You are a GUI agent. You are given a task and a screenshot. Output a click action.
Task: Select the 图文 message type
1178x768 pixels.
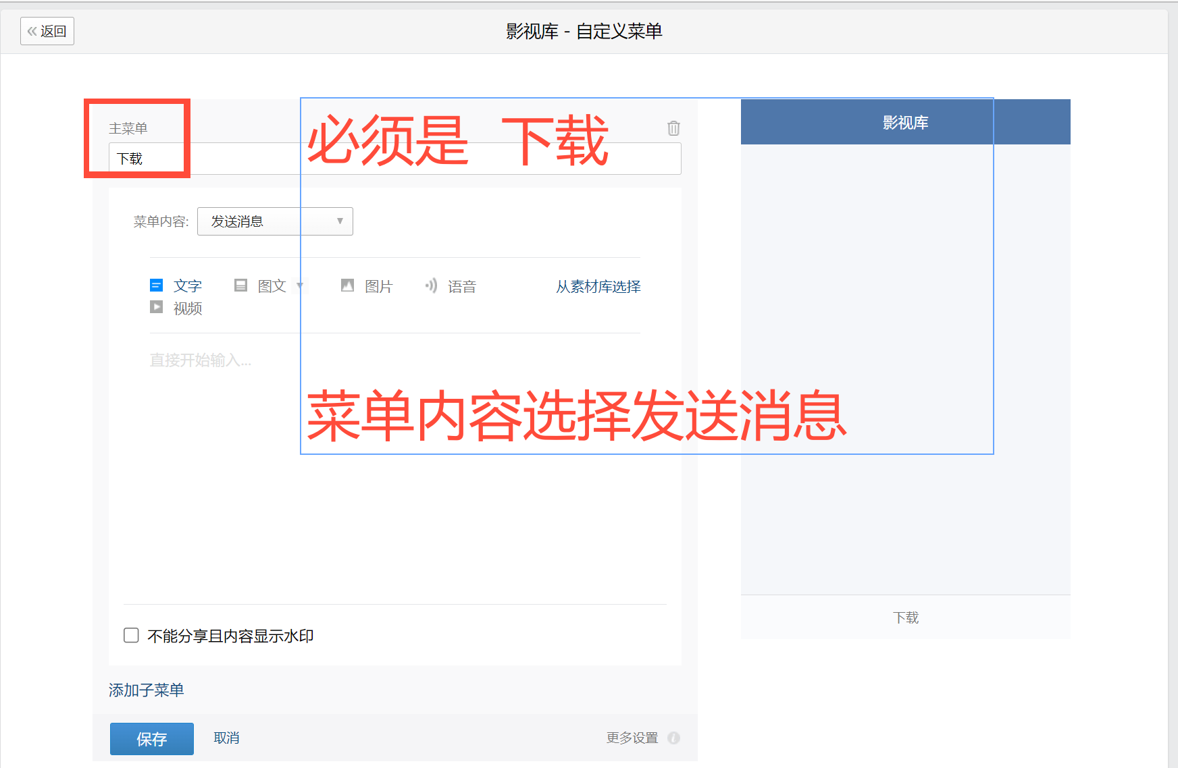coord(260,286)
